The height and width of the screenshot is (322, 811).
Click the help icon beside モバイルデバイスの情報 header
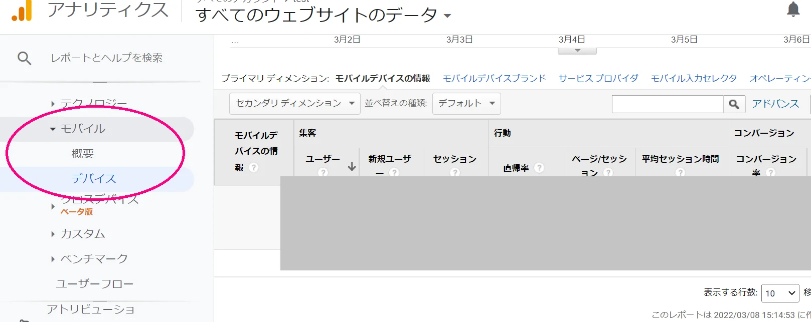(254, 168)
